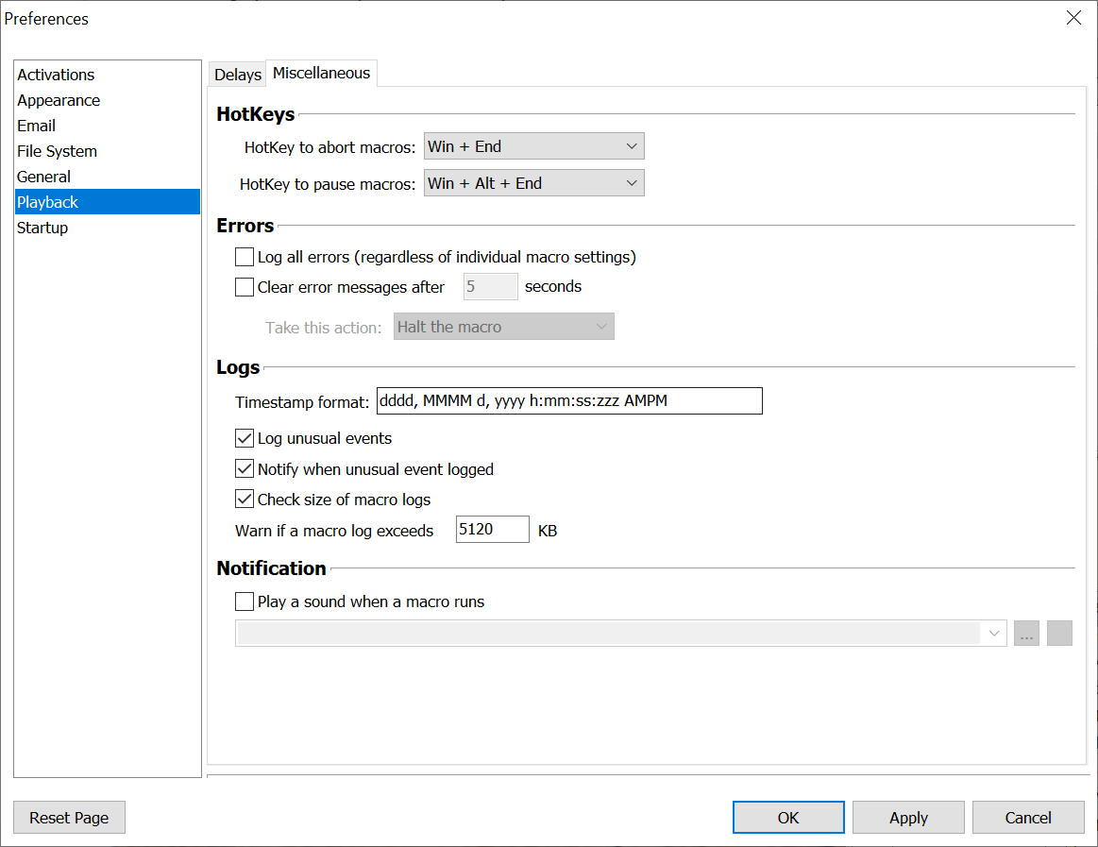1098x847 pixels.
Task: Uncheck Log unusual events
Action: point(245,438)
